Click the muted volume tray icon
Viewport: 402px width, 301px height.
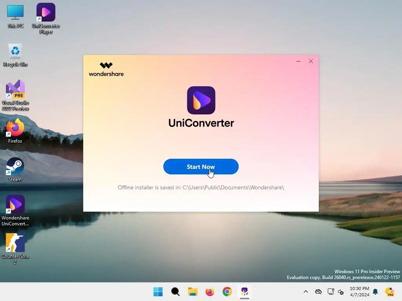coord(341,292)
